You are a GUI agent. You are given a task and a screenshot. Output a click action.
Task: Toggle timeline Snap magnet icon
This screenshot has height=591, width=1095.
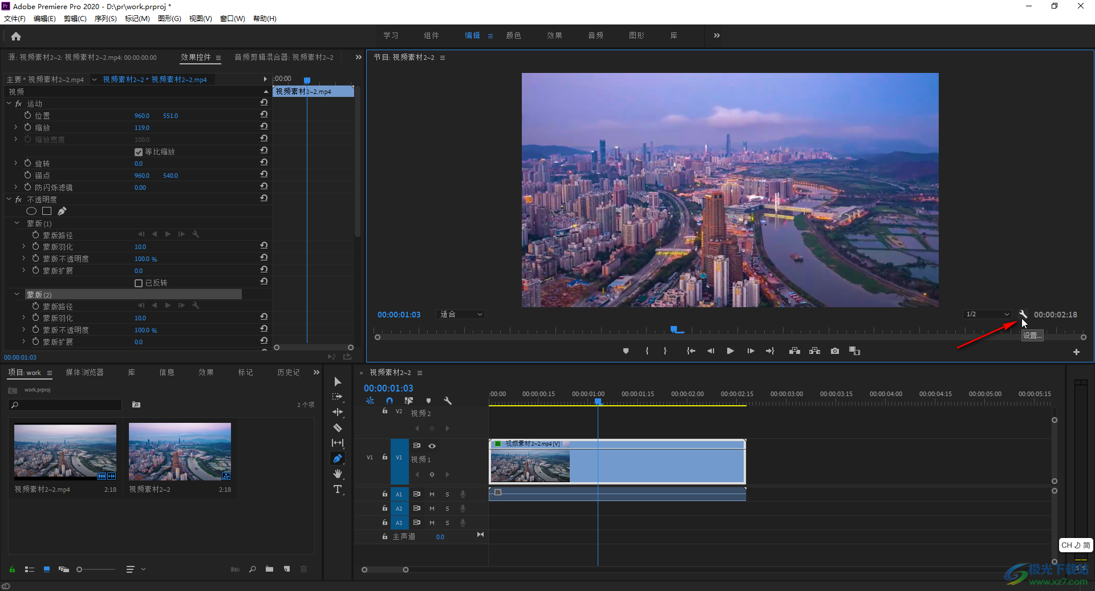389,401
